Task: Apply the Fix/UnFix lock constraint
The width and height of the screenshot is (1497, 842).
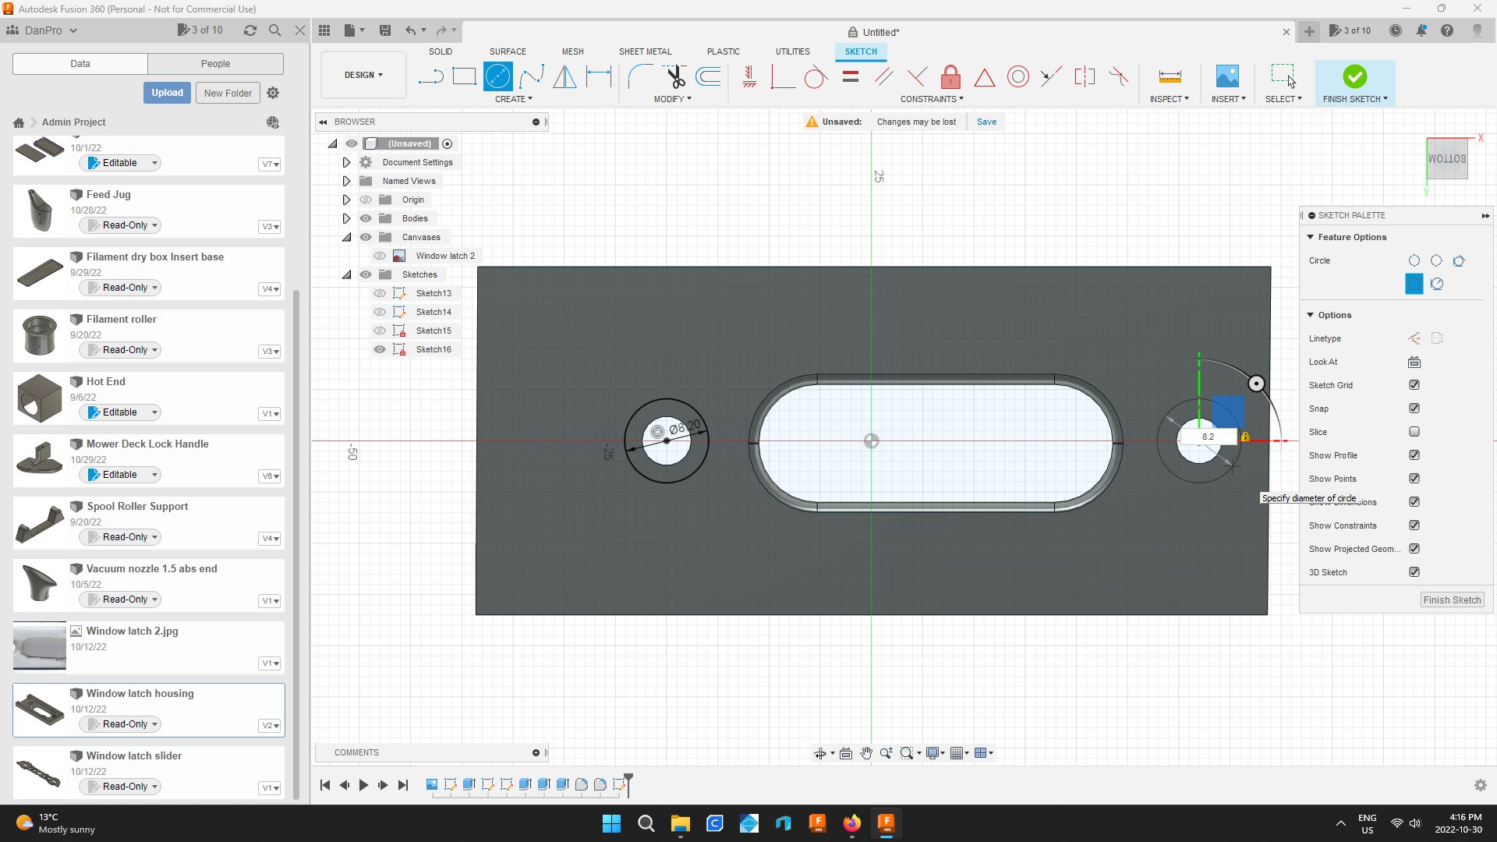Action: click(x=950, y=76)
